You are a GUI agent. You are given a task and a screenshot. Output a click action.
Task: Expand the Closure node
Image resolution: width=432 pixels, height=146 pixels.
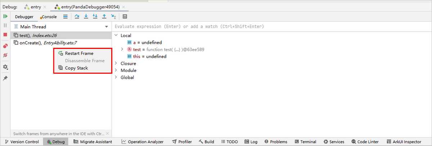(x=116, y=63)
